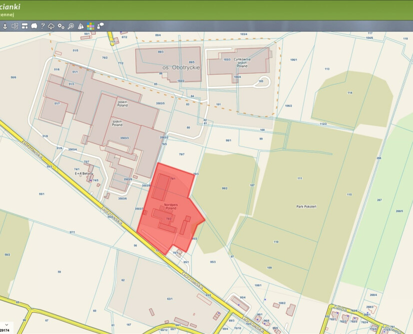Open settings with the gears icon
Image resolution: width=413 pixels, height=334 pixels.
[61, 26]
